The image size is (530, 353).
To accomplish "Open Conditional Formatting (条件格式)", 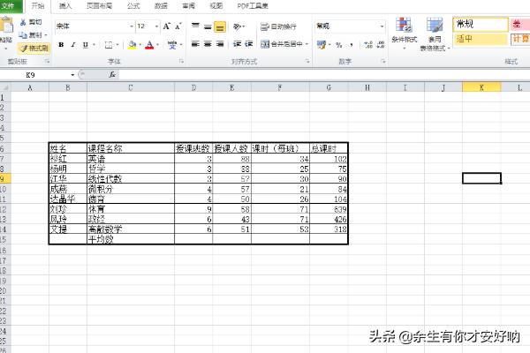I will (405, 34).
